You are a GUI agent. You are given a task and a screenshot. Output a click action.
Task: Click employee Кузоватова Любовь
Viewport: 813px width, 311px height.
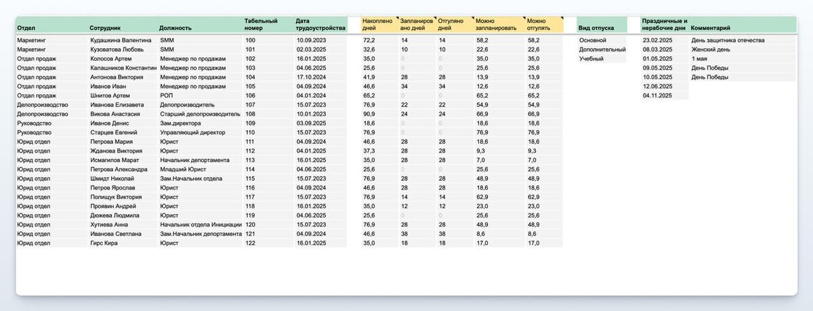[117, 49]
